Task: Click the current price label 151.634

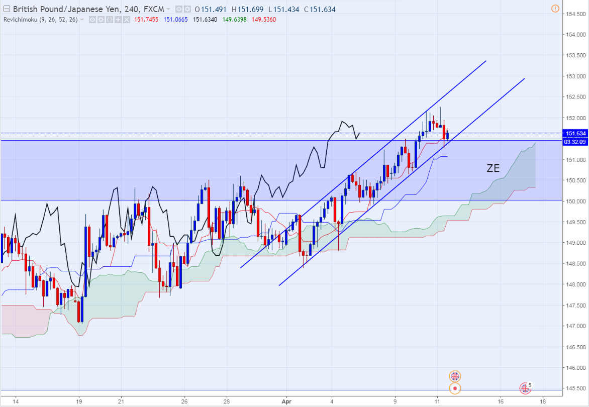Action: [575, 133]
